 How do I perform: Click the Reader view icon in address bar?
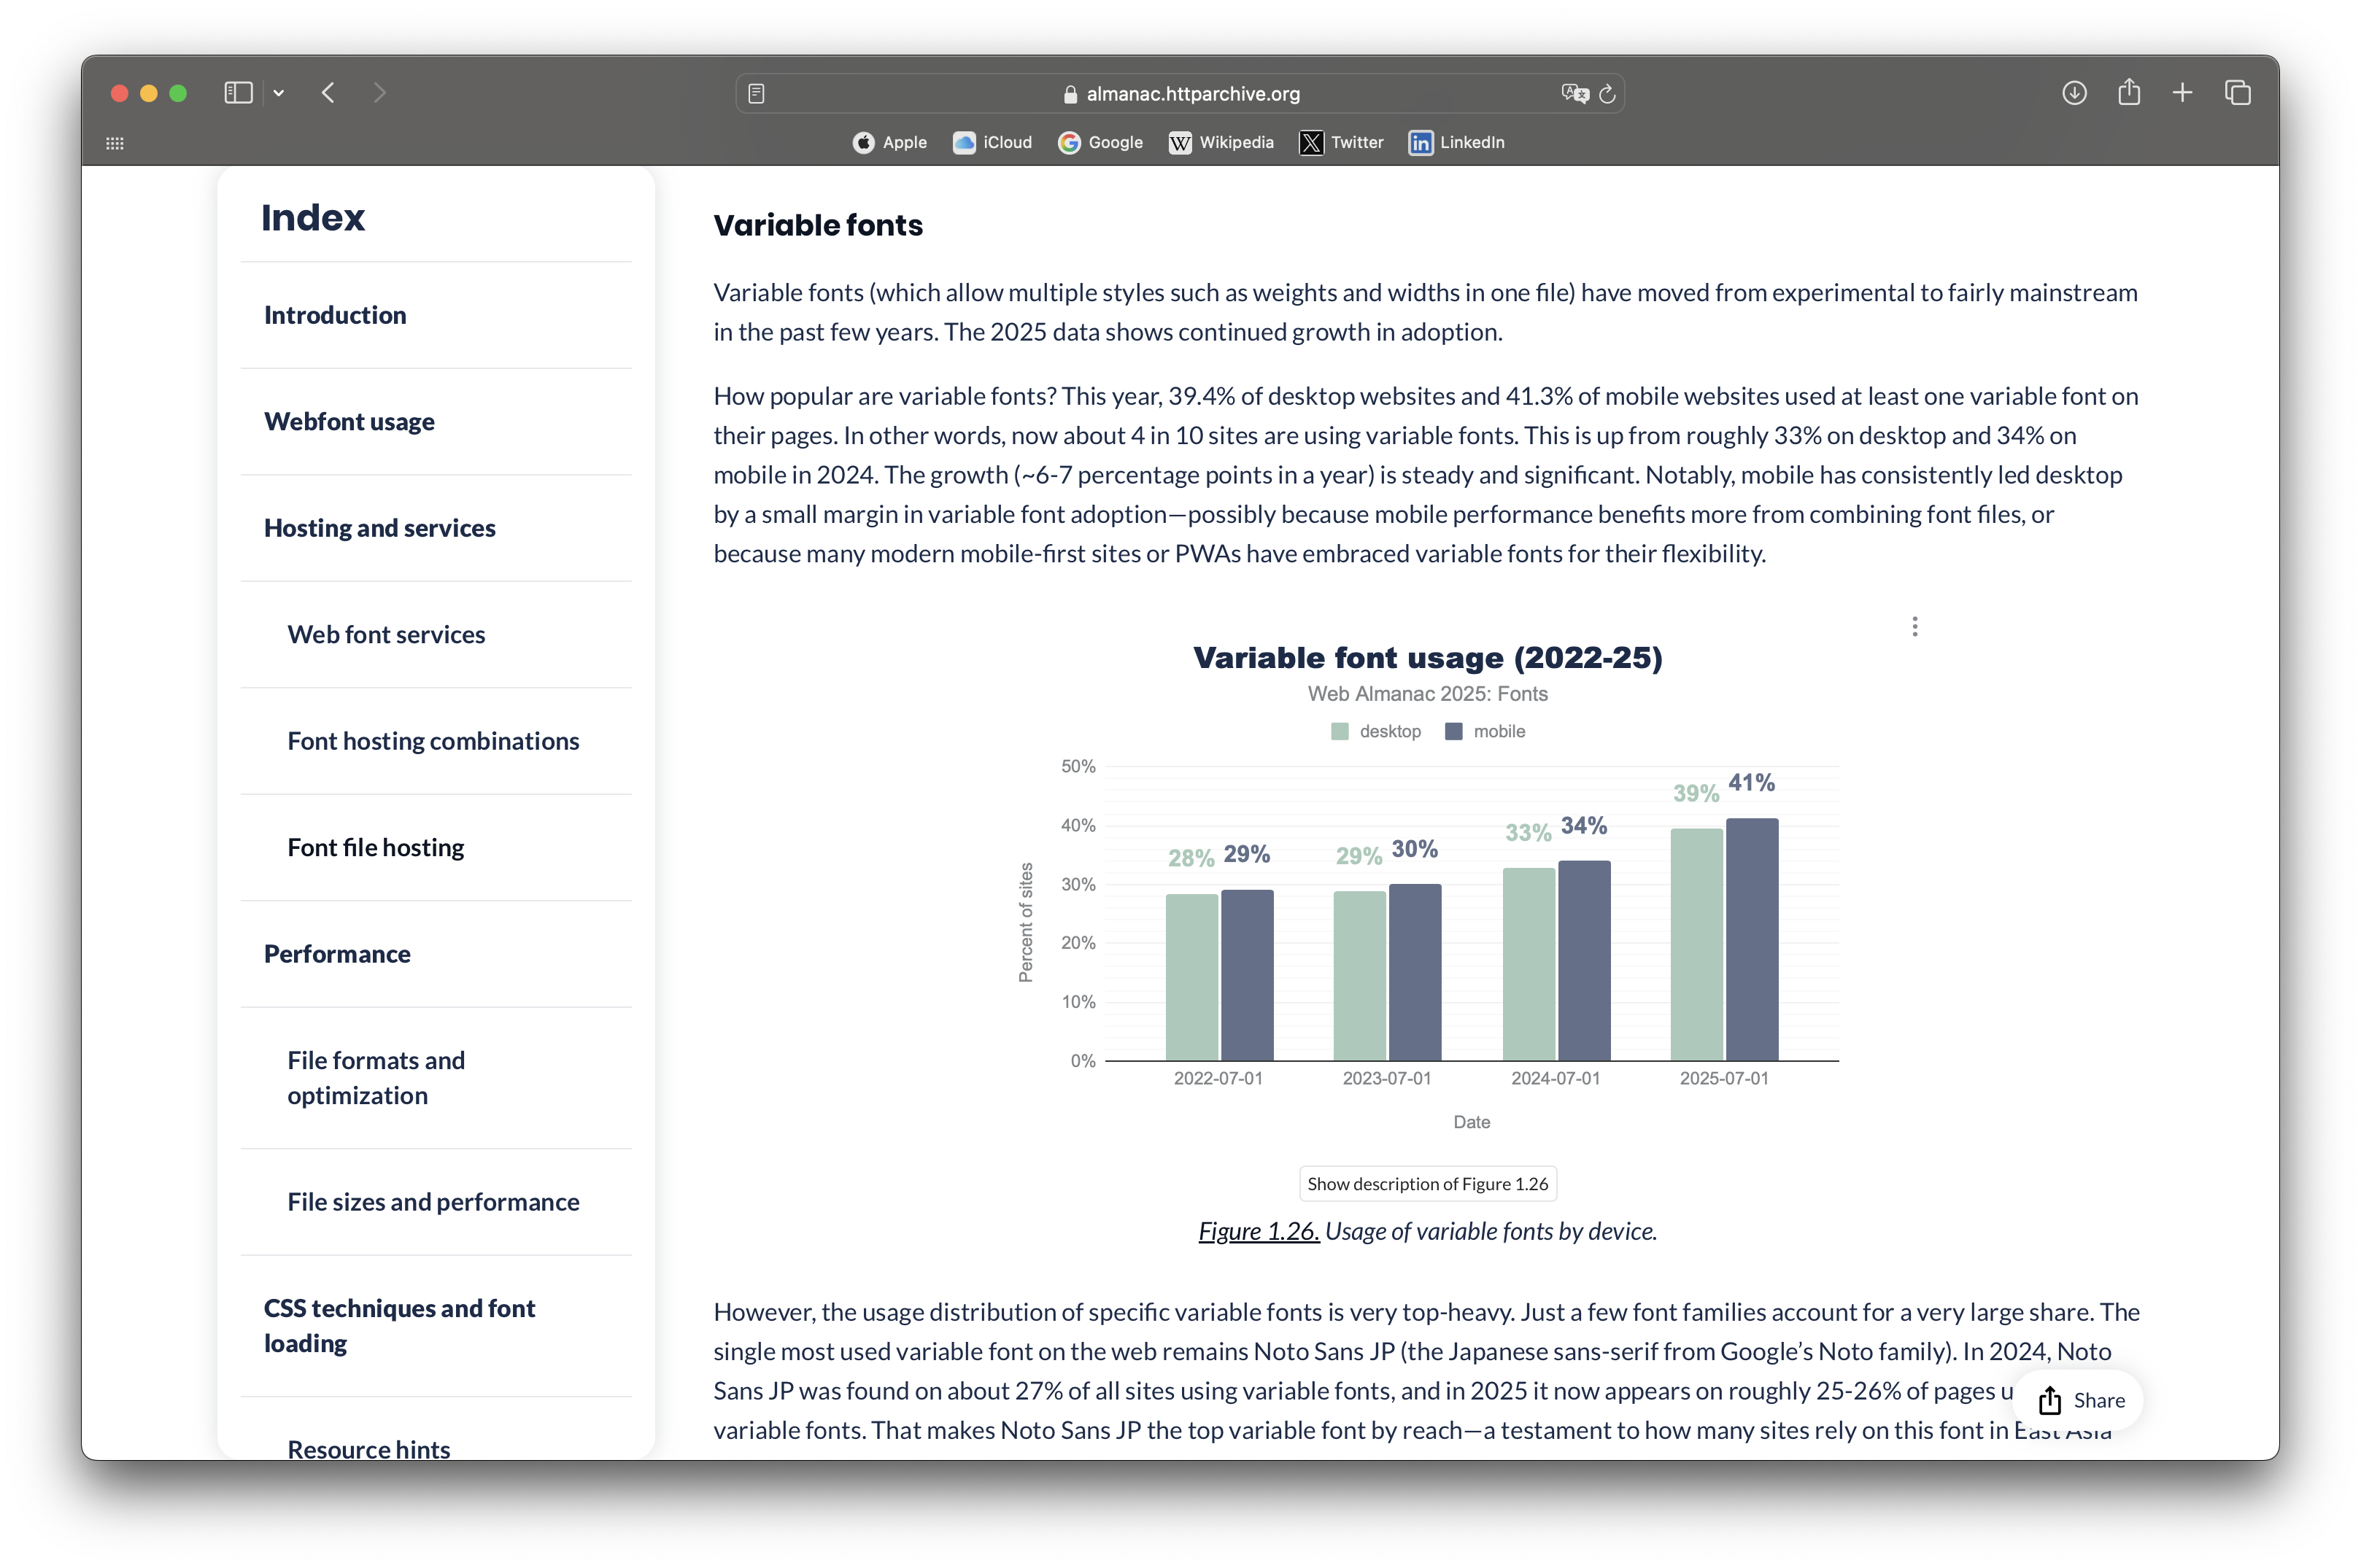pyautogui.click(x=757, y=94)
